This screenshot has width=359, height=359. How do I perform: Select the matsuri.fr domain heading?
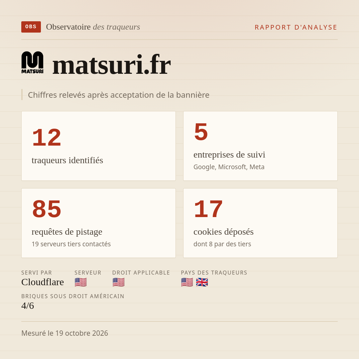(x=111, y=64)
